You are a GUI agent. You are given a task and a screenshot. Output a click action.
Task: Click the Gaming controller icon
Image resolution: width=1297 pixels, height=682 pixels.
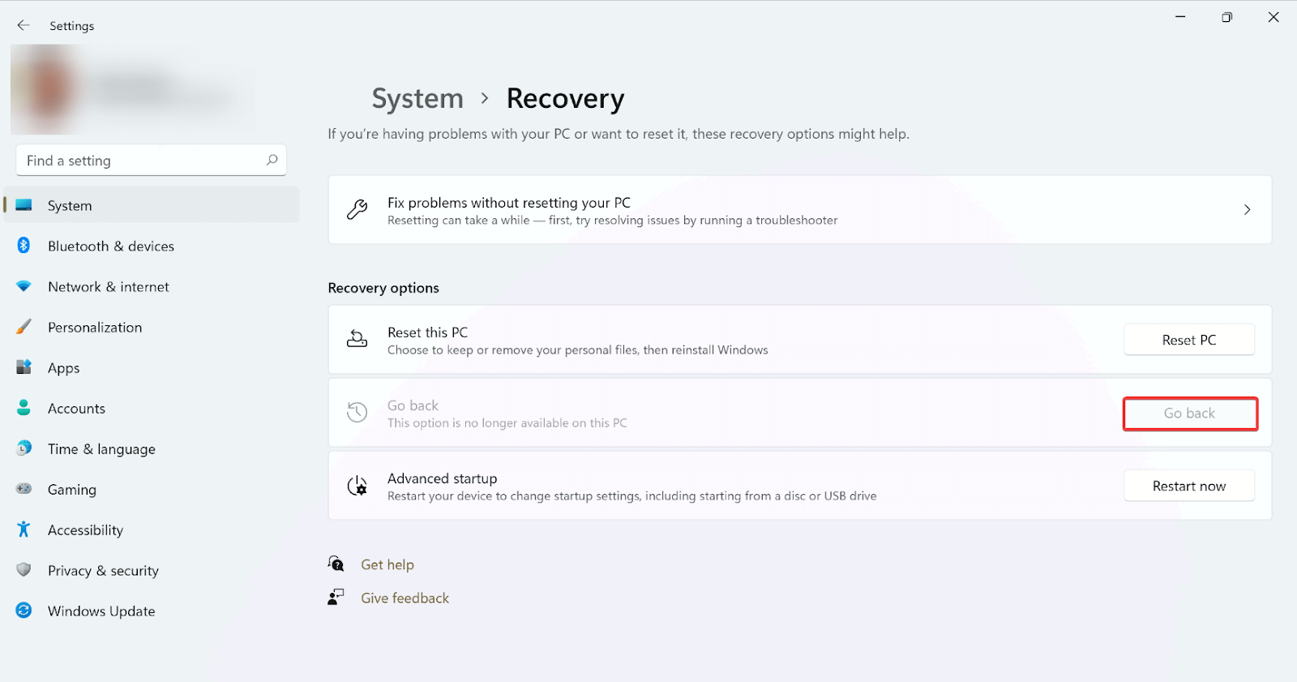pos(24,489)
